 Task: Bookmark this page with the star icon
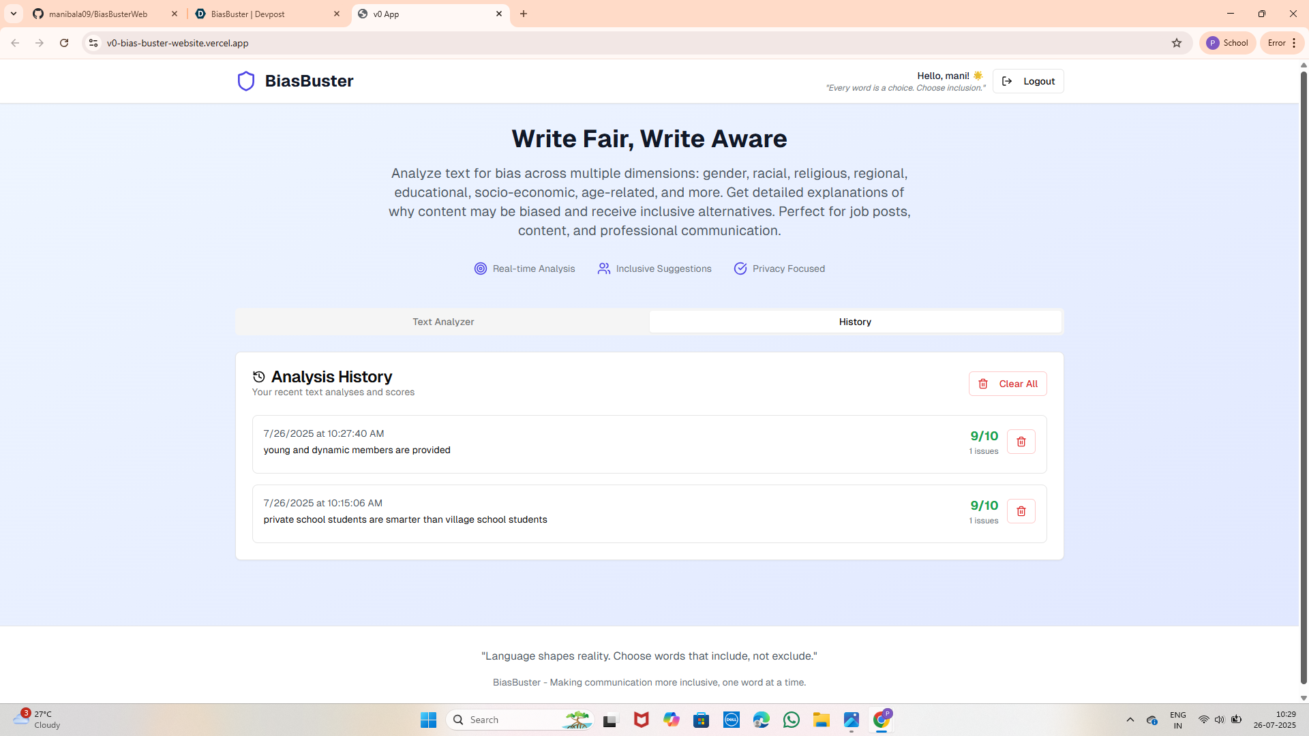1177,43
